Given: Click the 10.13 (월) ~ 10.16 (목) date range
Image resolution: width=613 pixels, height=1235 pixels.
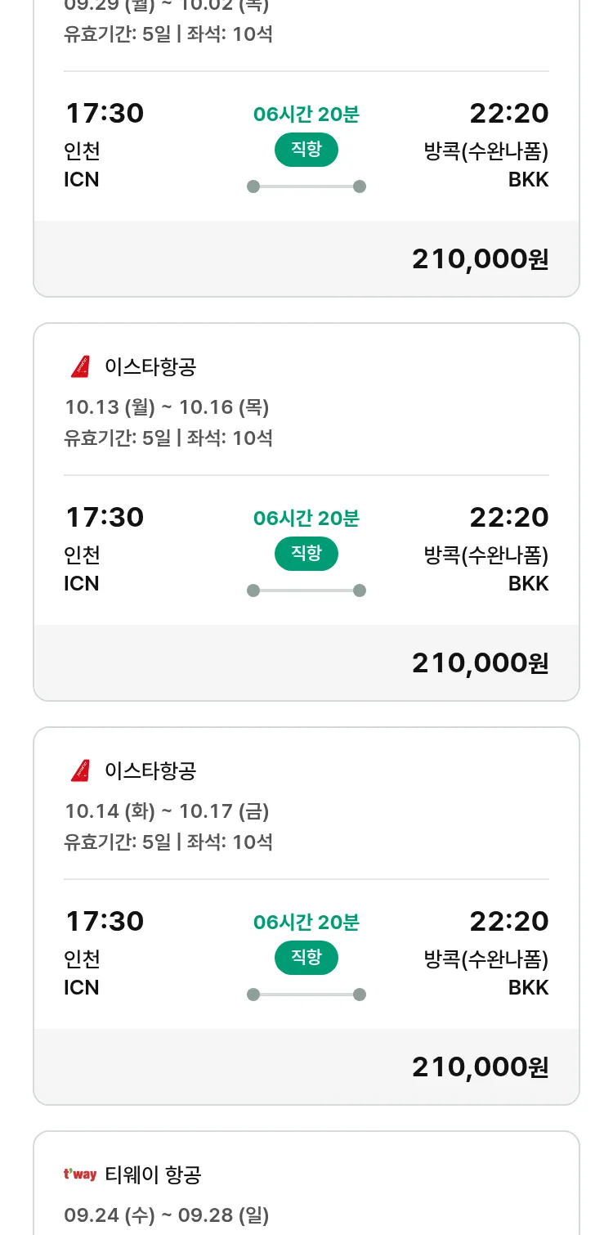Looking at the screenshot, I should 167,407.
